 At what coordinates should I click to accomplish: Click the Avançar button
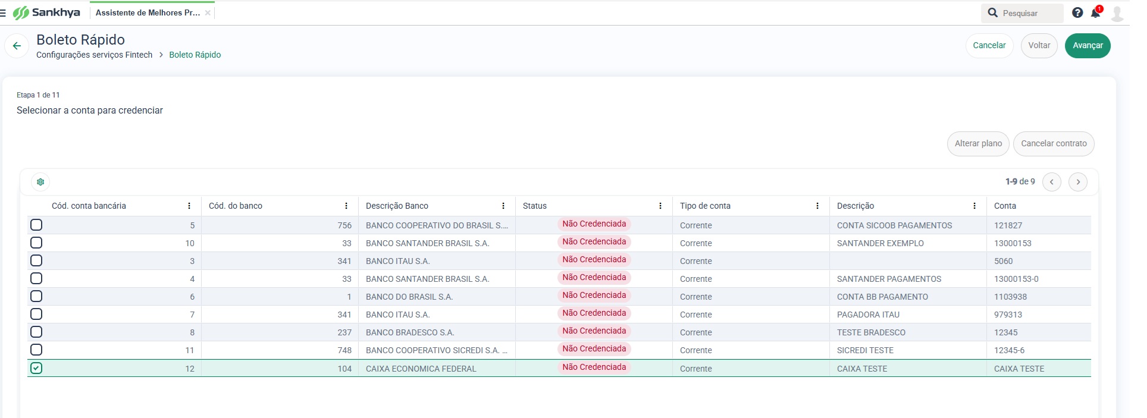tap(1088, 45)
